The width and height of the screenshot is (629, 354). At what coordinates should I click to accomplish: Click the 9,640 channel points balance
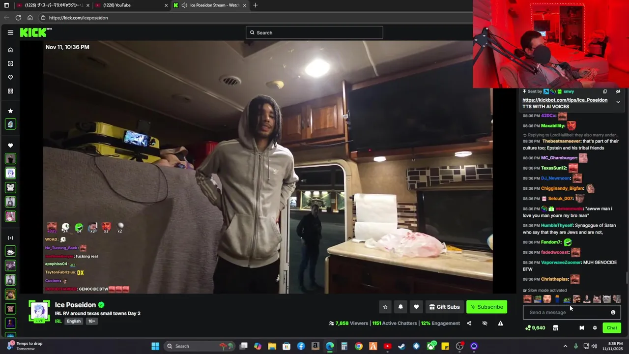pyautogui.click(x=535, y=328)
